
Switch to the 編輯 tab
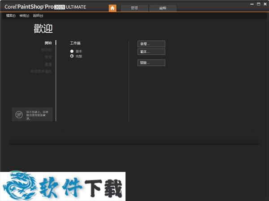pos(162,8)
